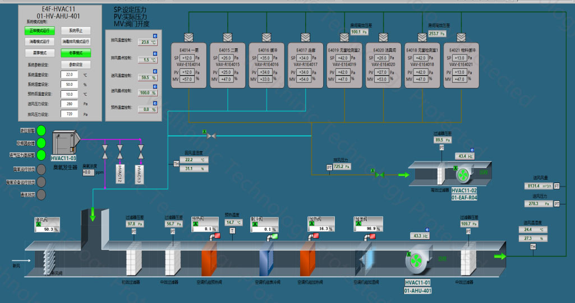Image resolution: width=575 pixels, height=303 pixels.
Task: Open the 01-AHU-401 label
Action: (x=418, y=291)
